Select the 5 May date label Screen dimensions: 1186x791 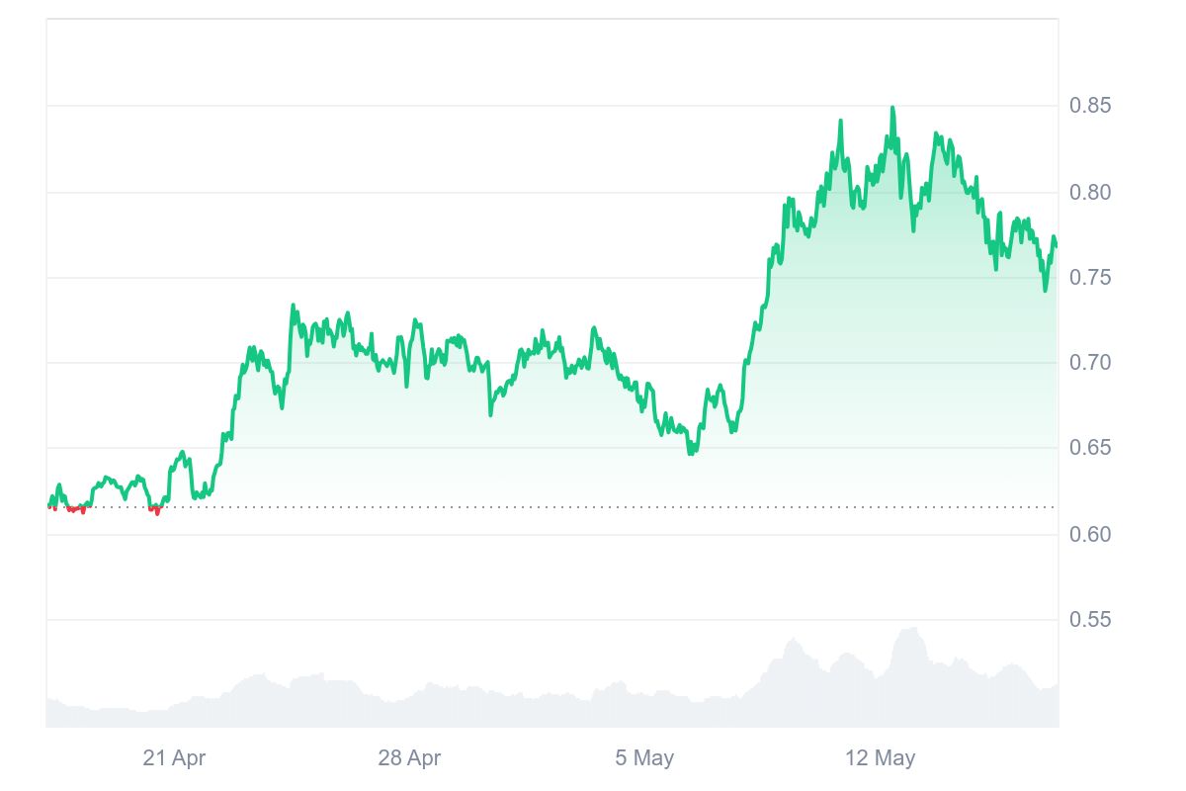(x=644, y=758)
